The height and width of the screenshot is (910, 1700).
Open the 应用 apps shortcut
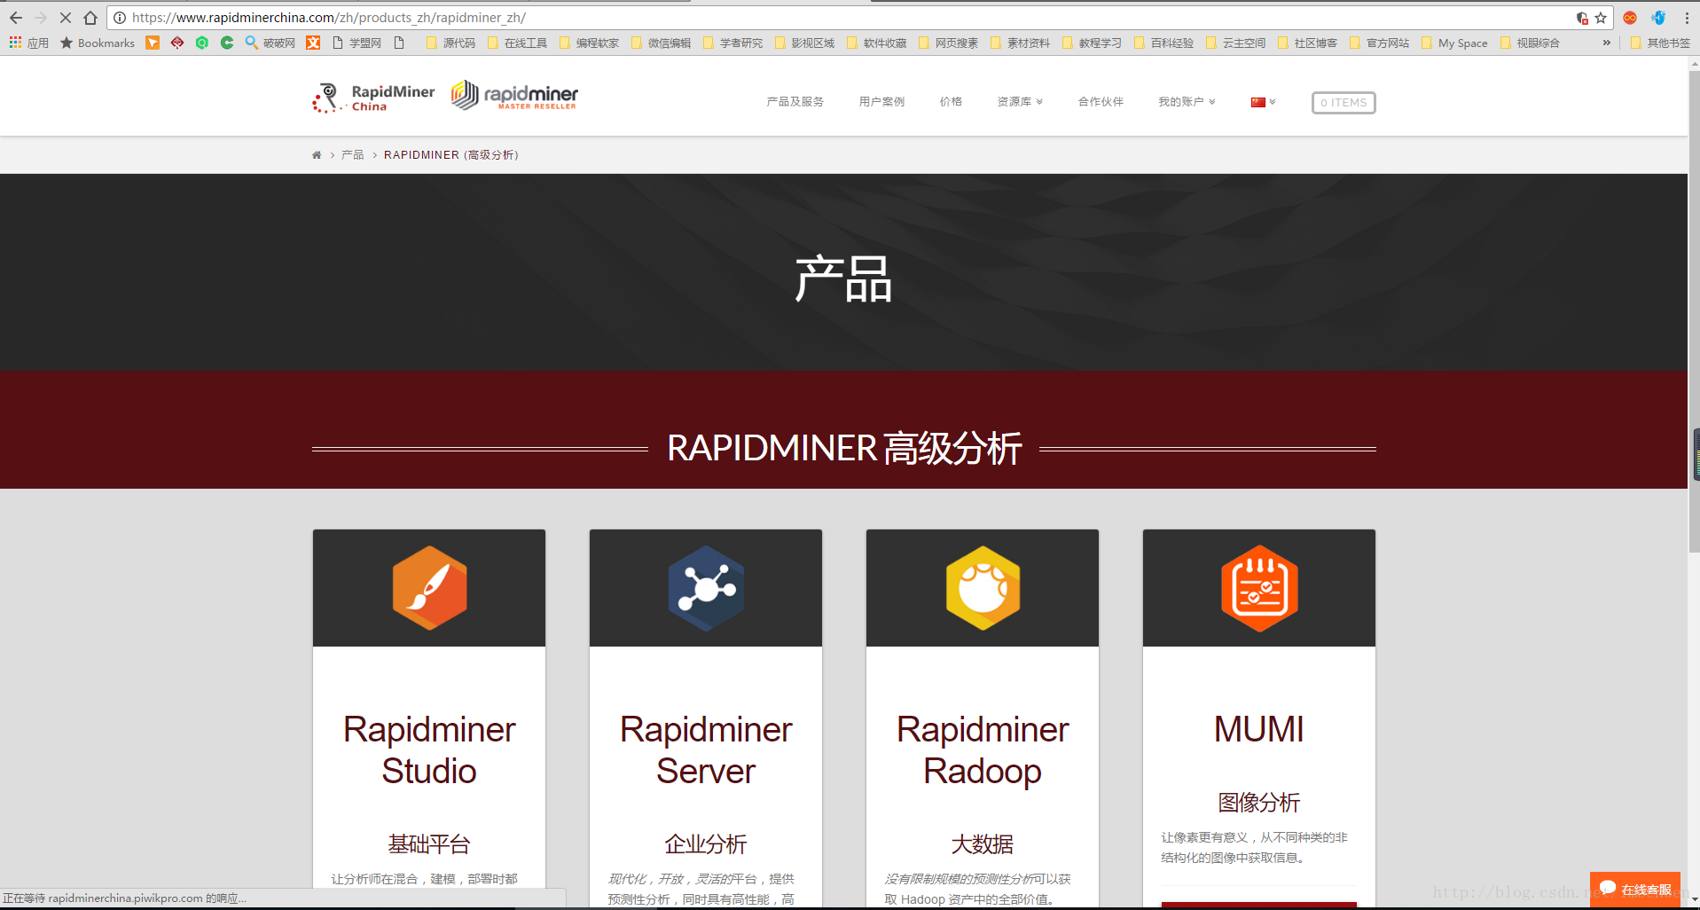point(28,43)
